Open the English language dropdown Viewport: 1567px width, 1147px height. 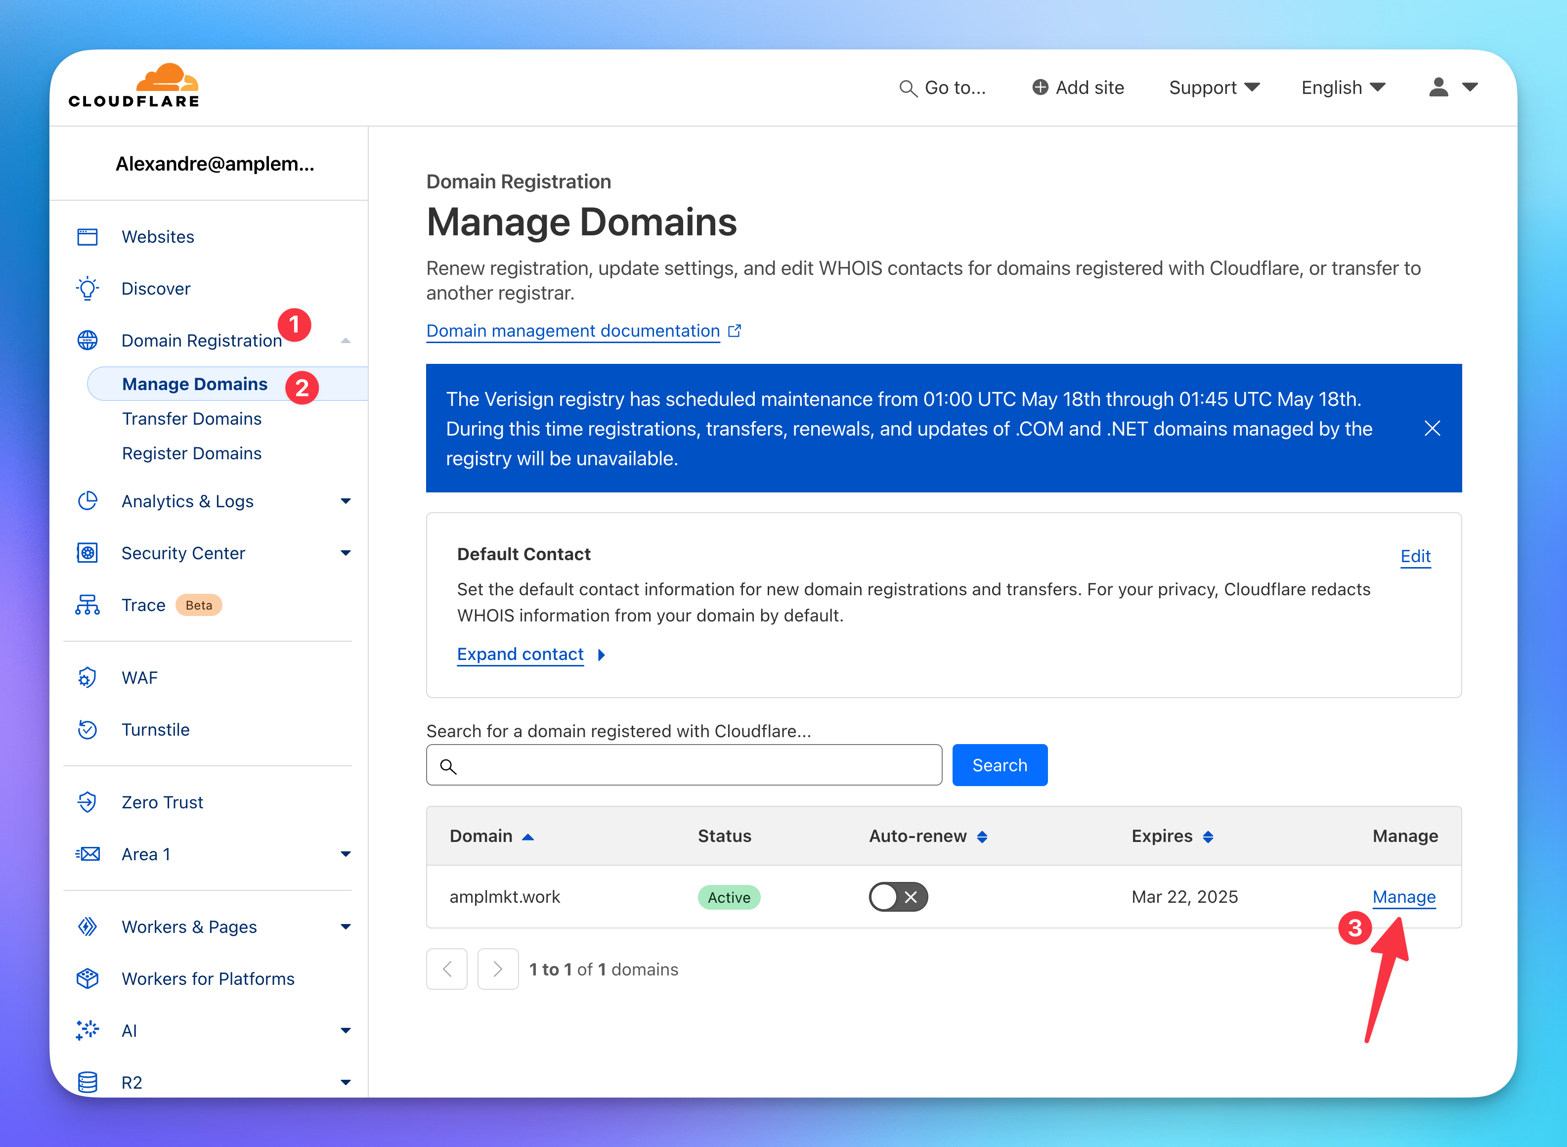tap(1343, 88)
